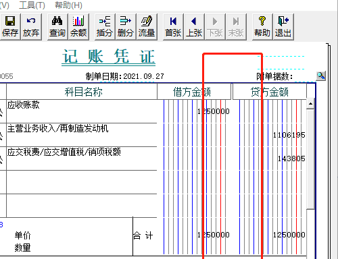The image size is (338, 259).
Task: Click the 帮助 question mark icon
Action: pyautogui.click(x=262, y=27)
